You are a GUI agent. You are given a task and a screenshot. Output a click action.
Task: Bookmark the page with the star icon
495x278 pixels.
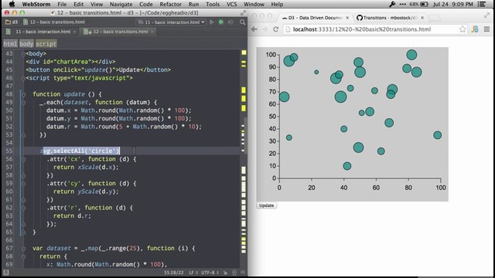tap(463, 29)
